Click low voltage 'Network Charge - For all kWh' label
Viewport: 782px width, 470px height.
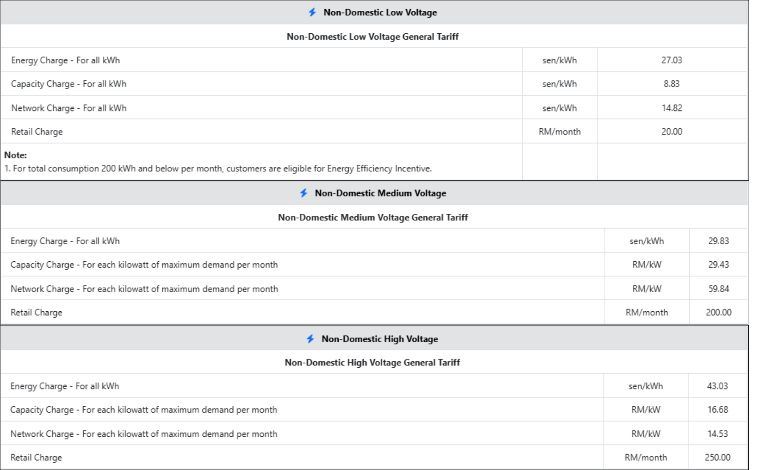[x=69, y=108]
